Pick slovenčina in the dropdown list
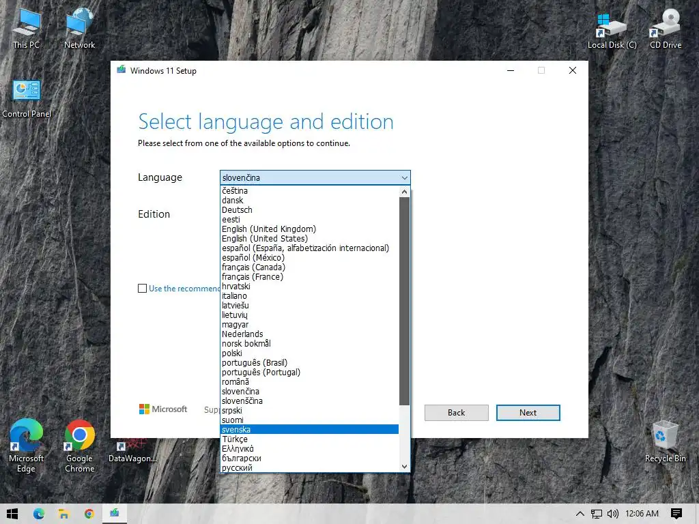Image resolution: width=699 pixels, height=524 pixels. point(310,392)
